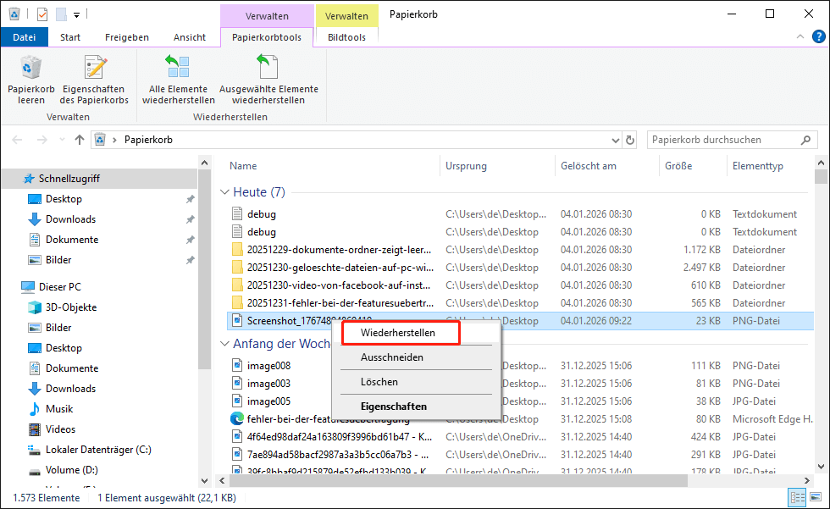Viewport: 830px width, 509px height.
Task: Open the Ansicht ribbon tab
Action: click(190, 37)
